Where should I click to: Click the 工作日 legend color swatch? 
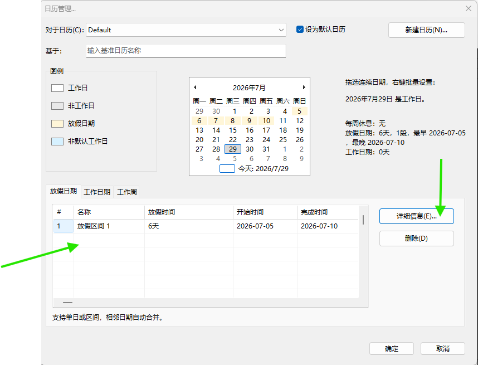click(57, 88)
